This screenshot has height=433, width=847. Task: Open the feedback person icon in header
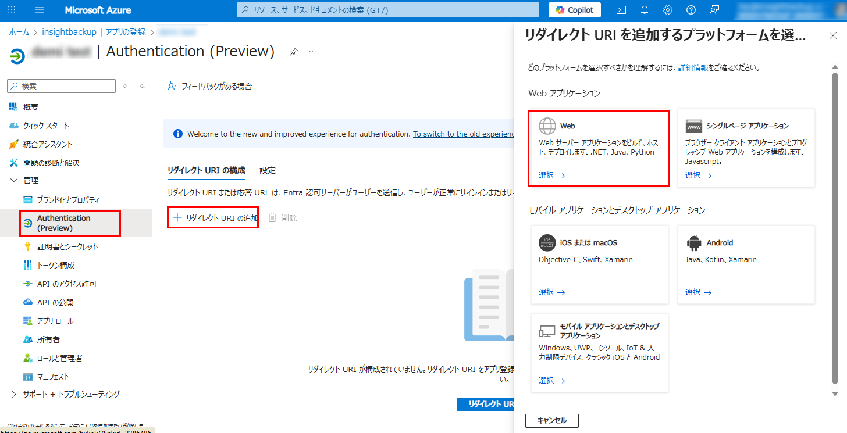pos(714,10)
